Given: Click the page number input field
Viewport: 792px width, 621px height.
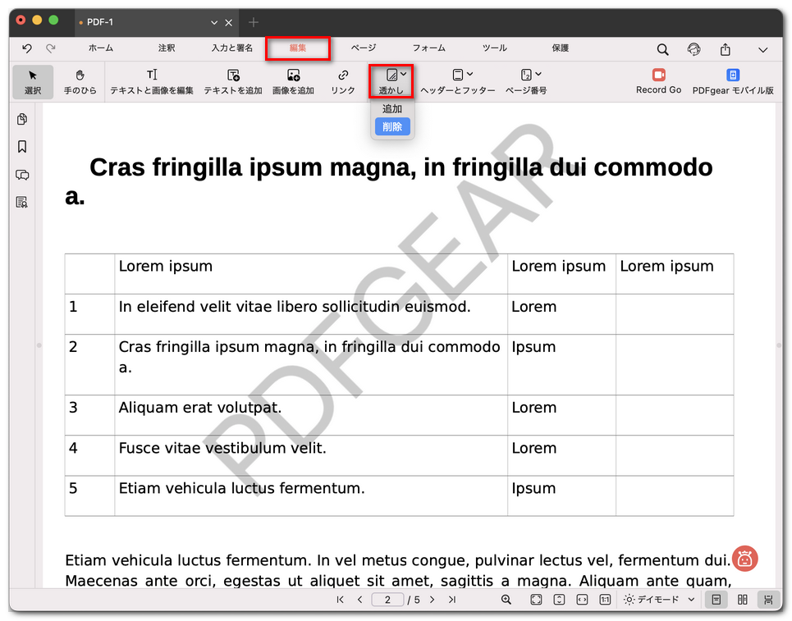Looking at the screenshot, I should 387,600.
